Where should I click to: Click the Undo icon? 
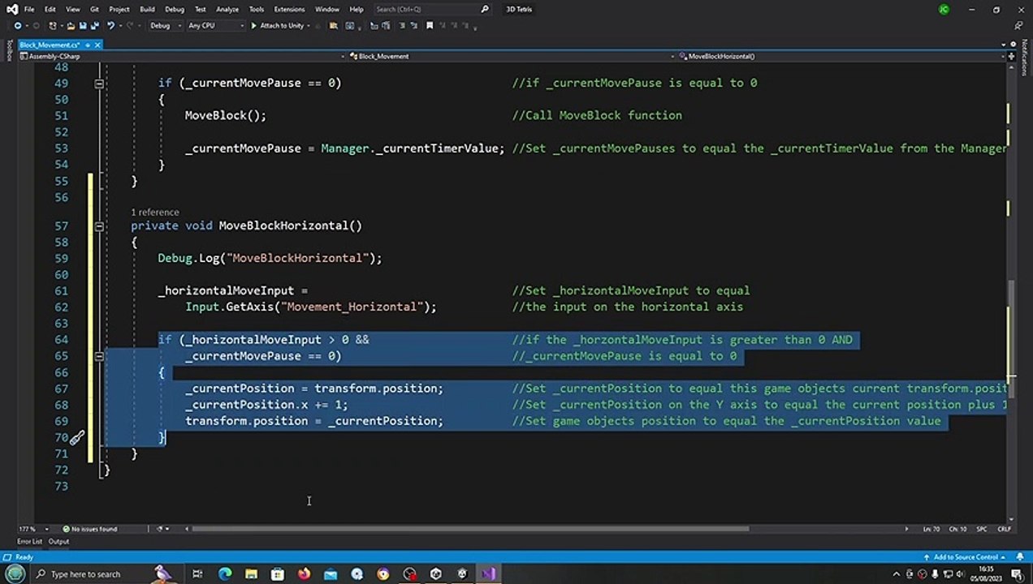tap(111, 25)
